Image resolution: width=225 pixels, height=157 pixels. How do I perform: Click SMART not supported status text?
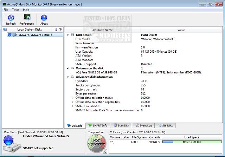(38, 148)
